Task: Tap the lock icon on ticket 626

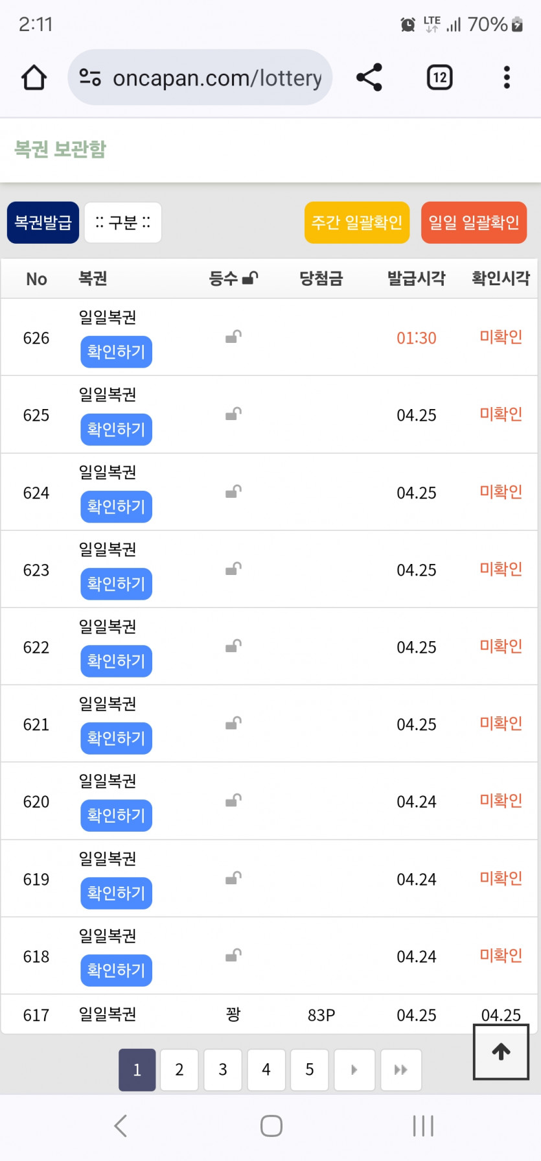Action: (x=233, y=336)
